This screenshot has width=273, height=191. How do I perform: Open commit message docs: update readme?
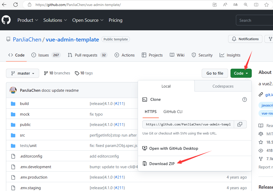(x=60, y=90)
